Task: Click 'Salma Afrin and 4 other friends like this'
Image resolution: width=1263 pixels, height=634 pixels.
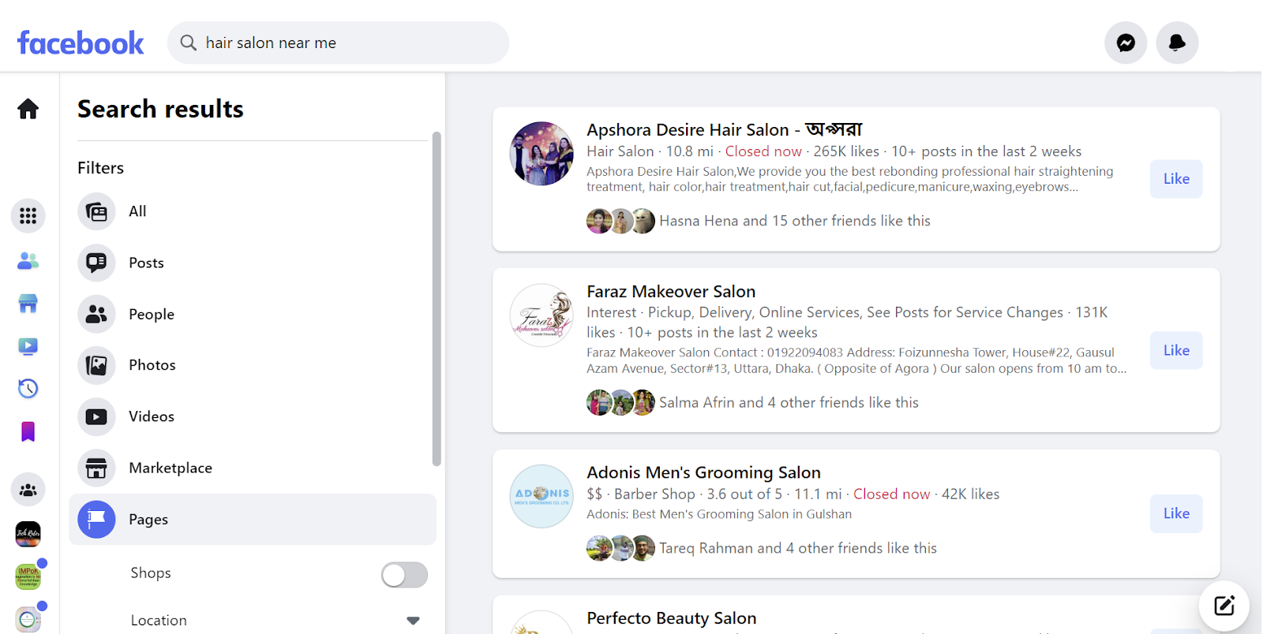Action: tap(789, 402)
